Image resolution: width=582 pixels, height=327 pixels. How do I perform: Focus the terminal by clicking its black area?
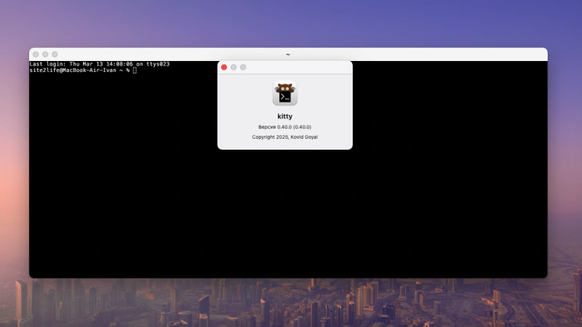coord(291,211)
